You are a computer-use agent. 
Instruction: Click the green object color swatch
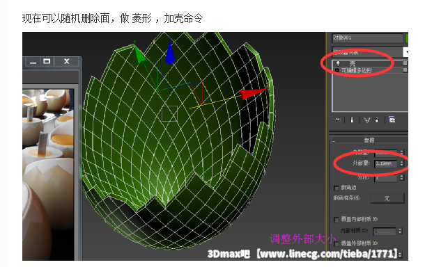407,38
